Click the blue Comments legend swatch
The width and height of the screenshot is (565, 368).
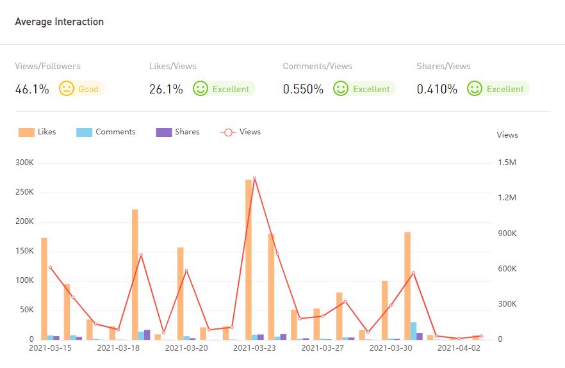click(85, 132)
